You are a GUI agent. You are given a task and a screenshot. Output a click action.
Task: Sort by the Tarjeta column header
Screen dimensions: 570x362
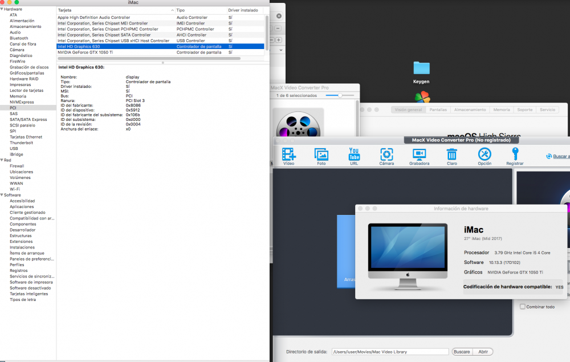tap(116, 10)
